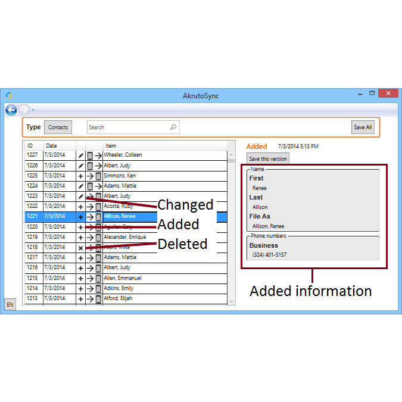Minimize the AkrutoSync window

(x=360, y=94)
